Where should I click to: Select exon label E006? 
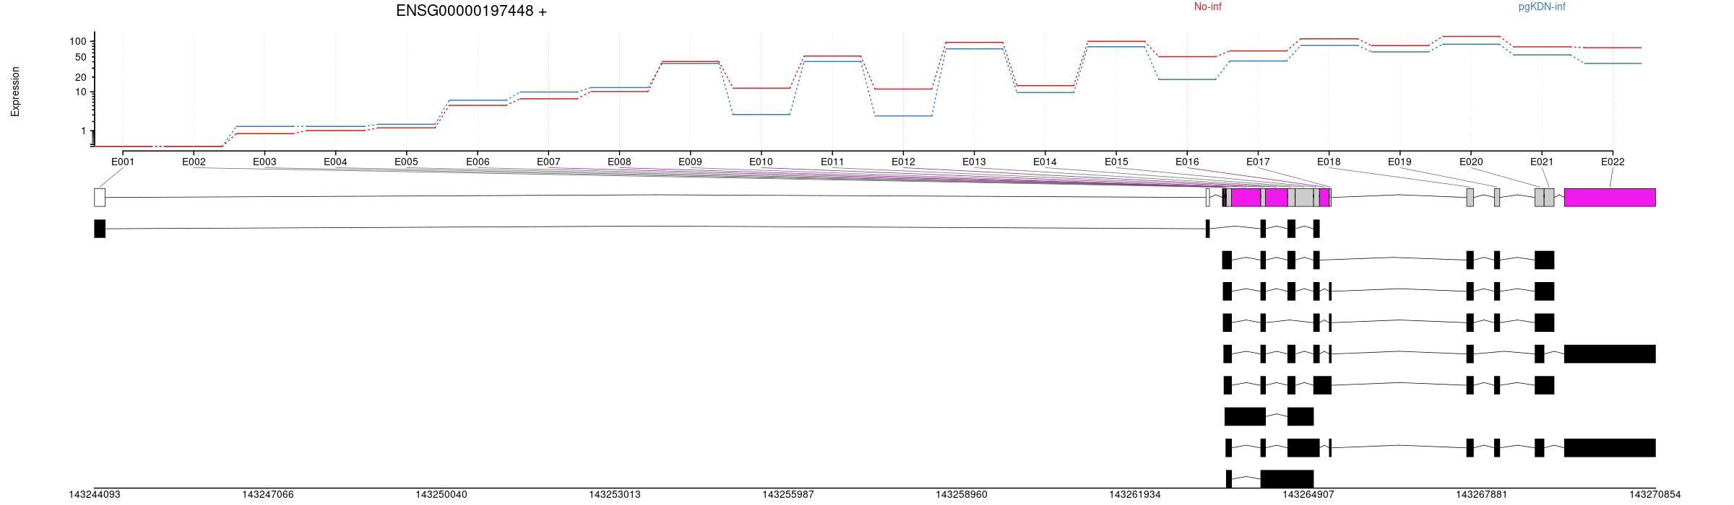tap(478, 162)
